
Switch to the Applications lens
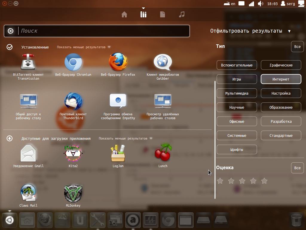coord(143,14)
